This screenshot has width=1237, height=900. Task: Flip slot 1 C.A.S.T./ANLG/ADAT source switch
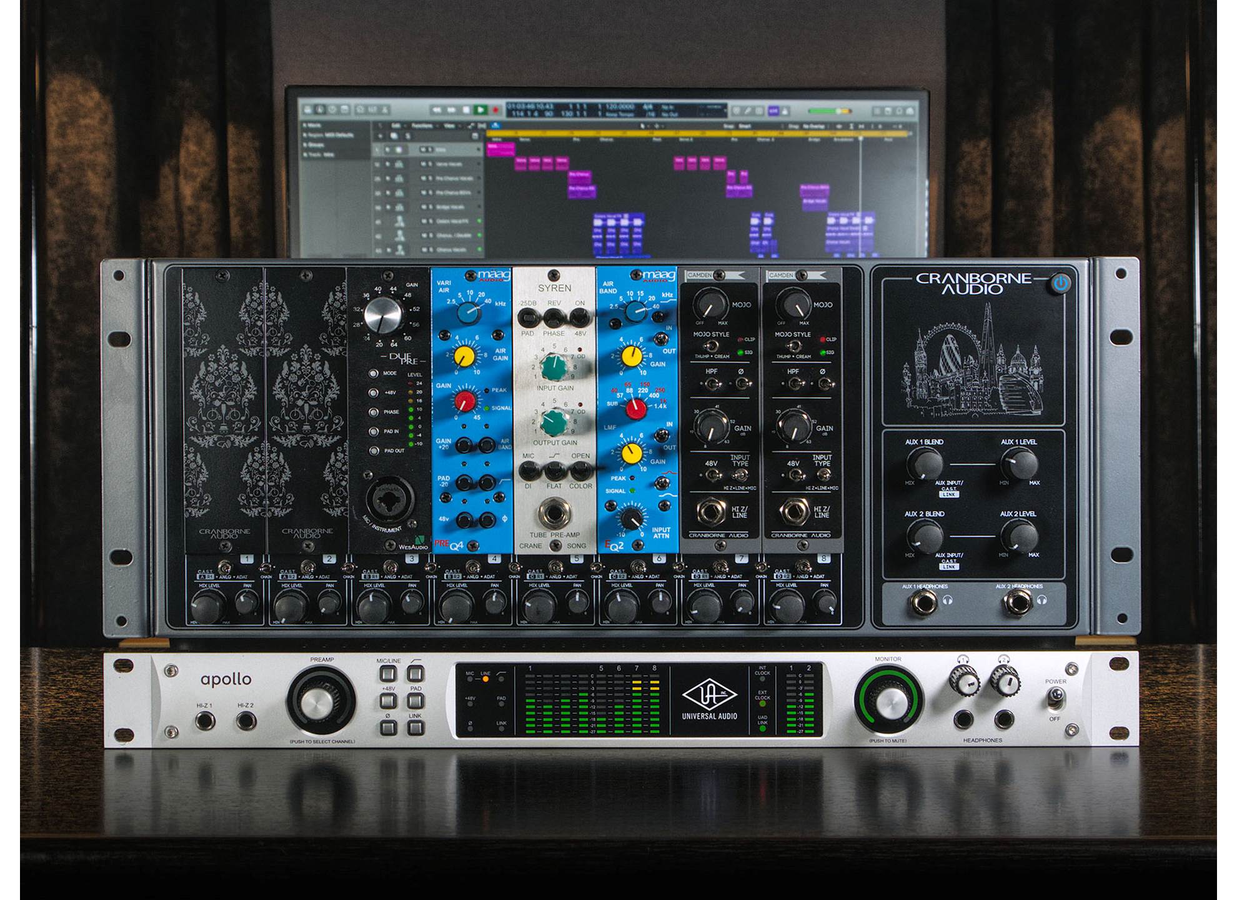[225, 567]
